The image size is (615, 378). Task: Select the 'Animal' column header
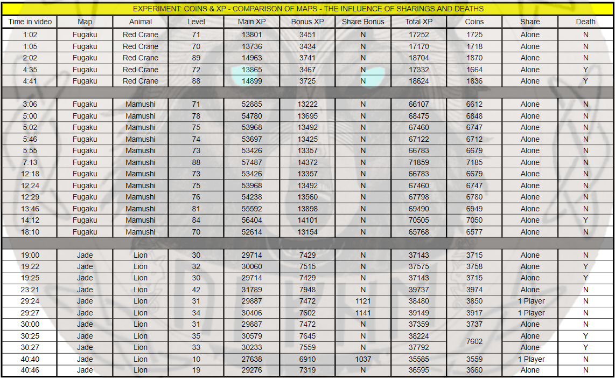coord(141,22)
